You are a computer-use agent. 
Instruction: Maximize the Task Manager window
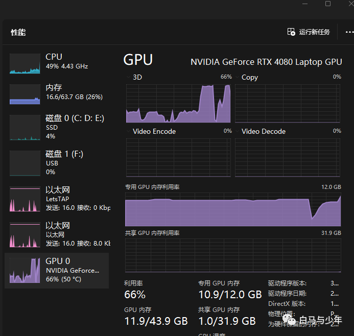(328, 4)
